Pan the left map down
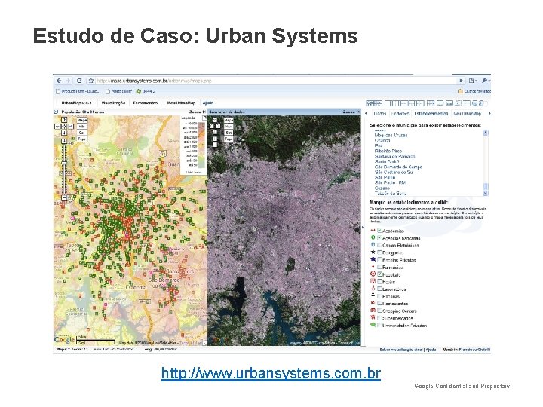This screenshot has width=543, height=407. [x=64, y=133]
